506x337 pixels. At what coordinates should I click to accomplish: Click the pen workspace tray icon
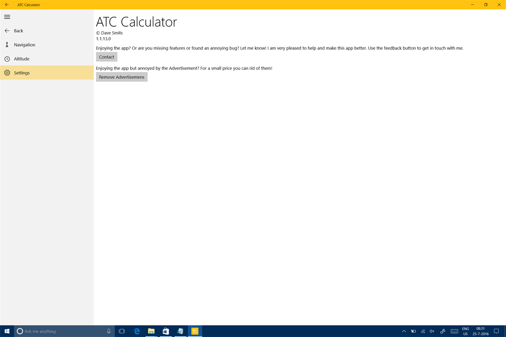pos(443,331)
